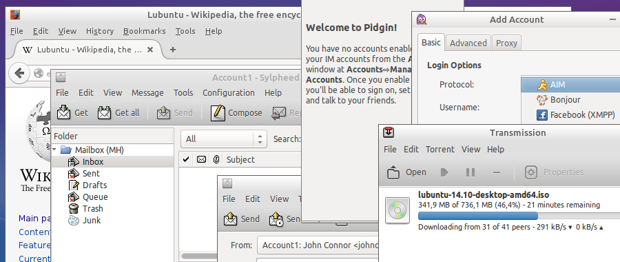Open Firefox History menu
The image size is (620, 262).
(100, 31)
